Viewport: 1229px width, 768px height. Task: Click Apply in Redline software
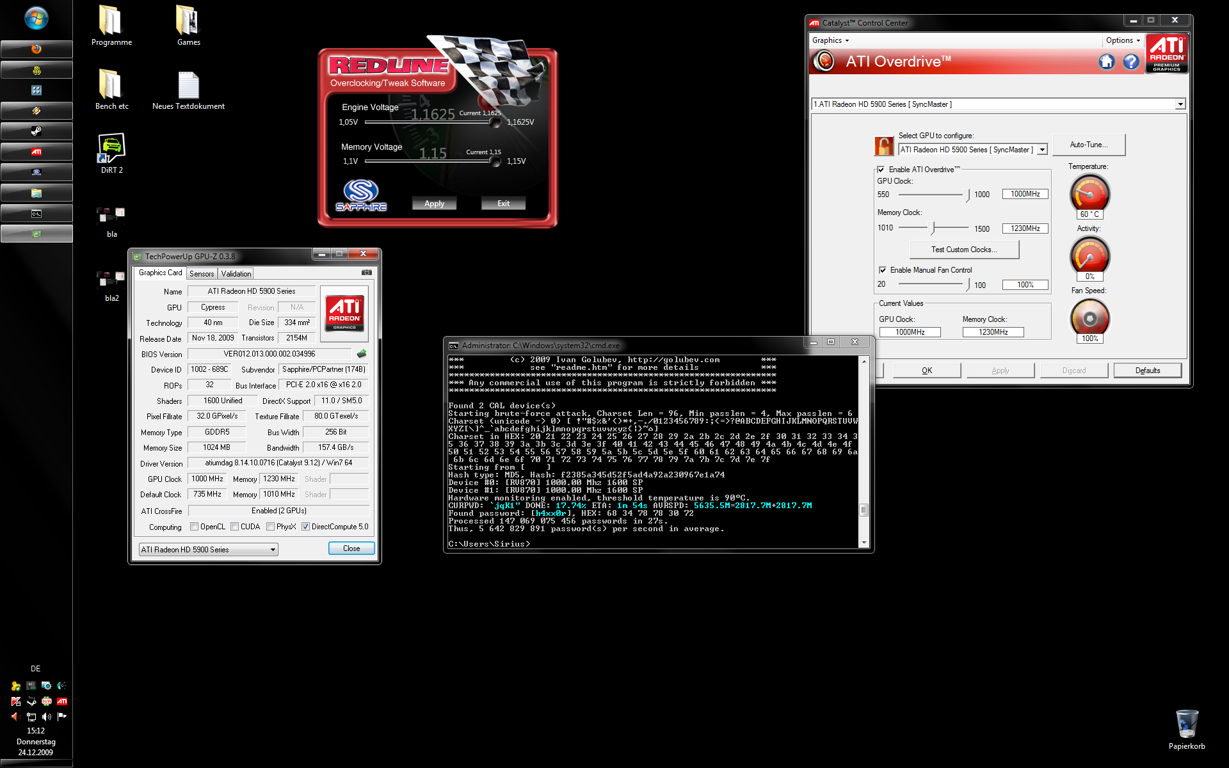coord(434,204)
